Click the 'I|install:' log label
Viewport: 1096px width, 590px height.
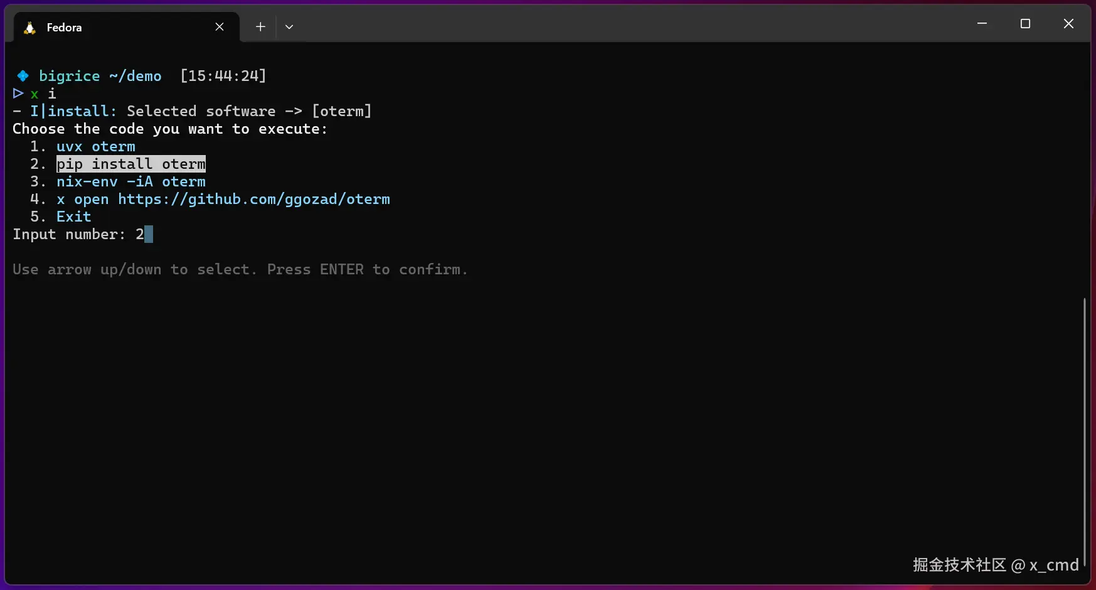73,111
